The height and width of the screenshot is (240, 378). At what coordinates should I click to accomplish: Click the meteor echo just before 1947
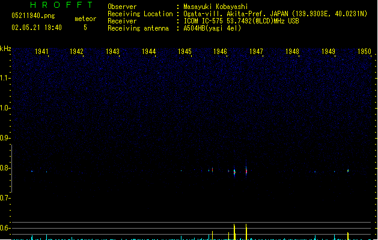coord(246,171)
